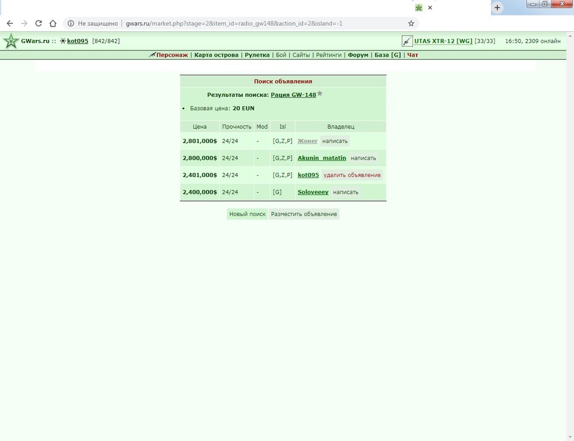Click удалить объявление for kot095
574x441 pixels.
pos(352,175)
